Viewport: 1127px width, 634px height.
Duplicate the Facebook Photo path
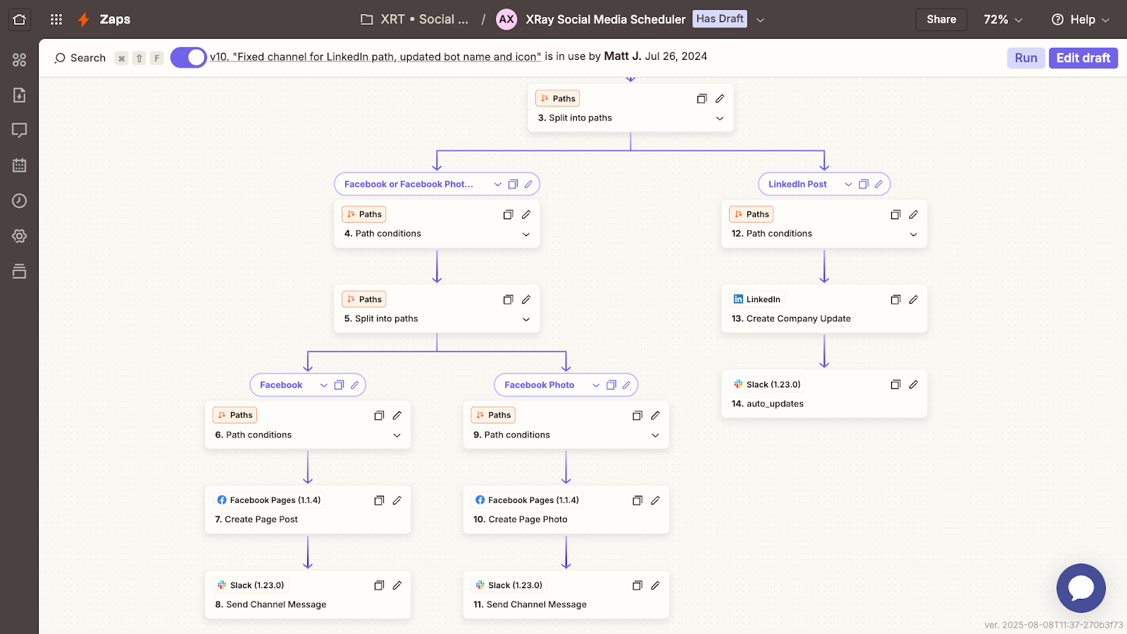[x=611, y=385]
